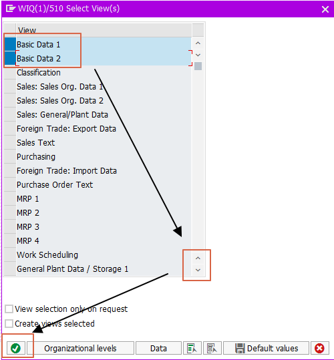This screenshot has height=360, width=334.
Task: Toggle row selector for Purchasing
Action: point(10,156)
